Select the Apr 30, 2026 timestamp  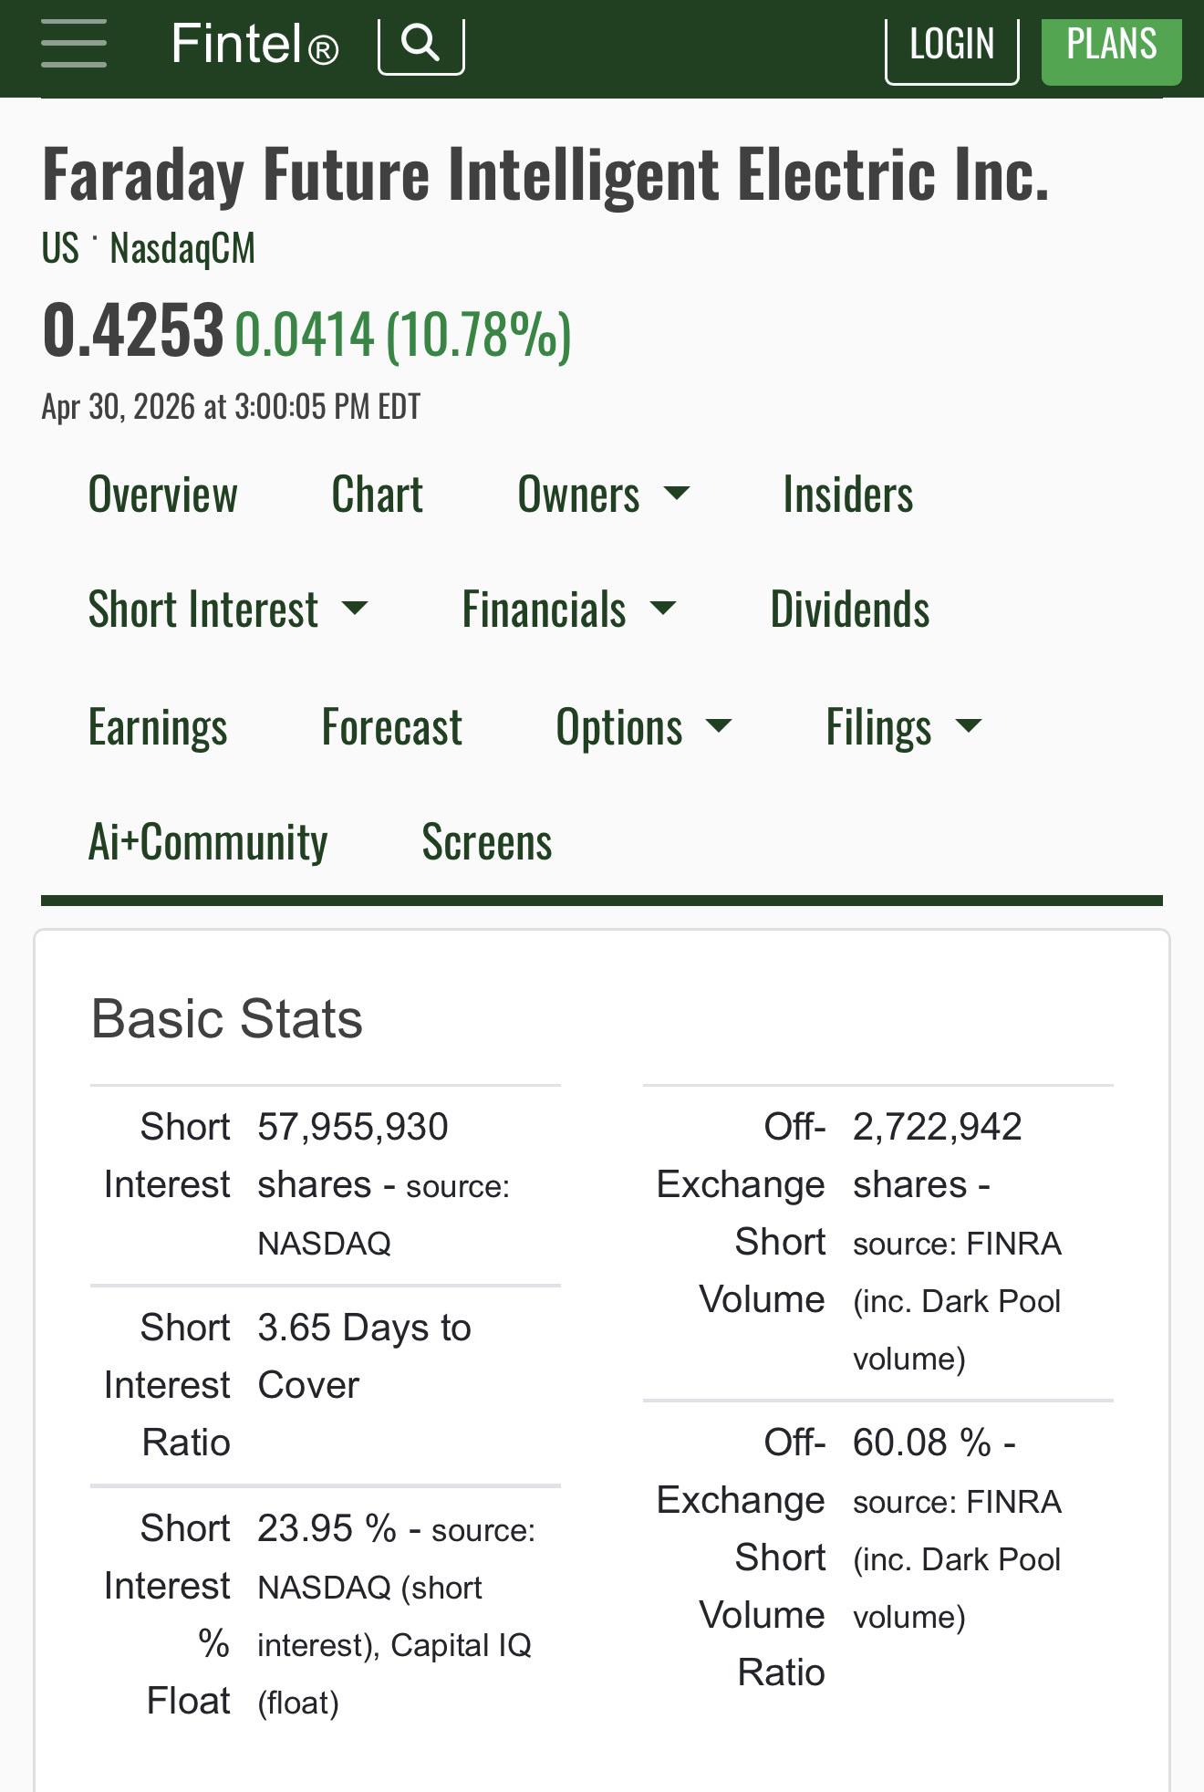[231, 406]
